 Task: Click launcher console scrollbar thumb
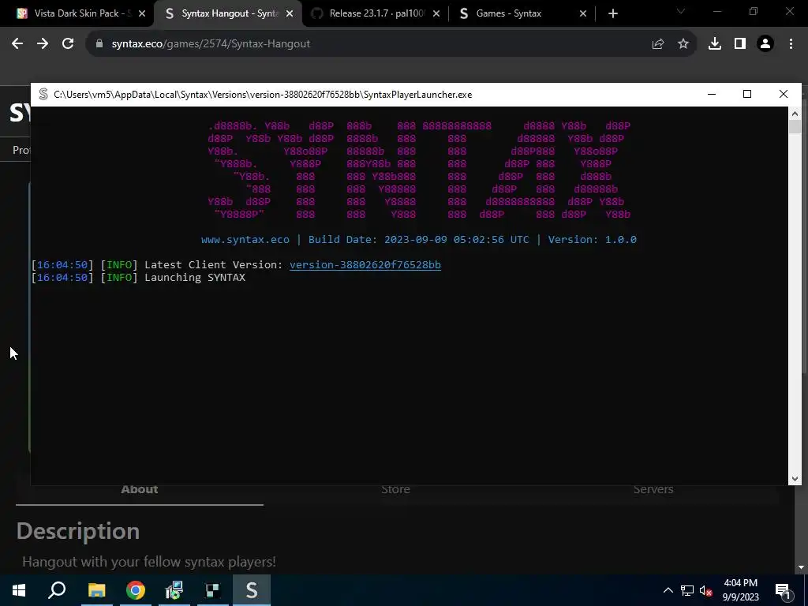pos(795,127)
